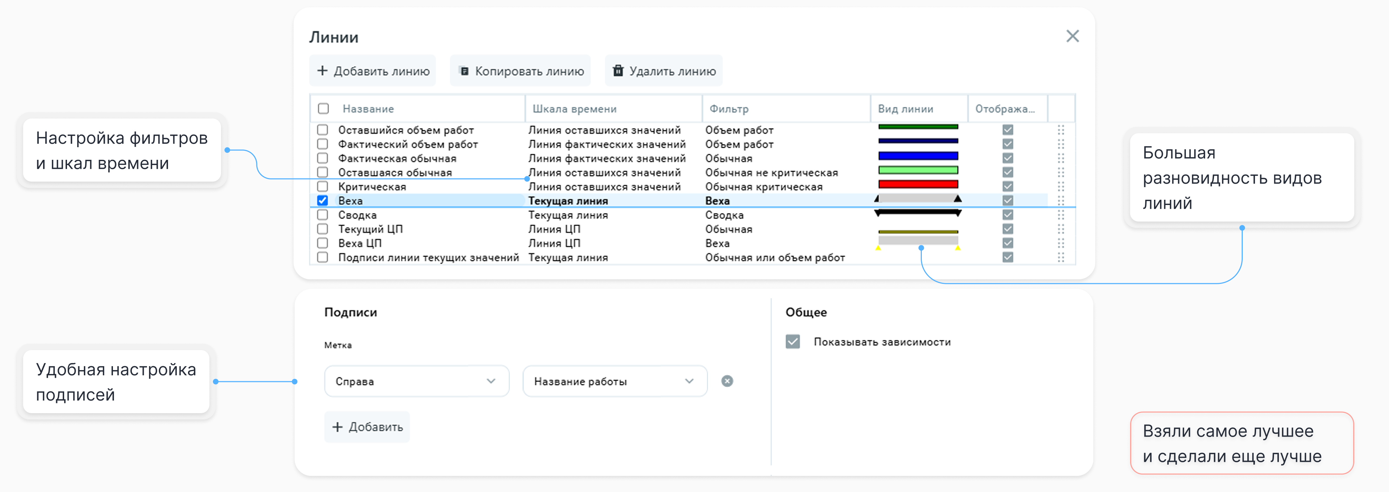Open the Справа position dropdown
This screenshot has width=1389, height=492.
coord(416,381)
